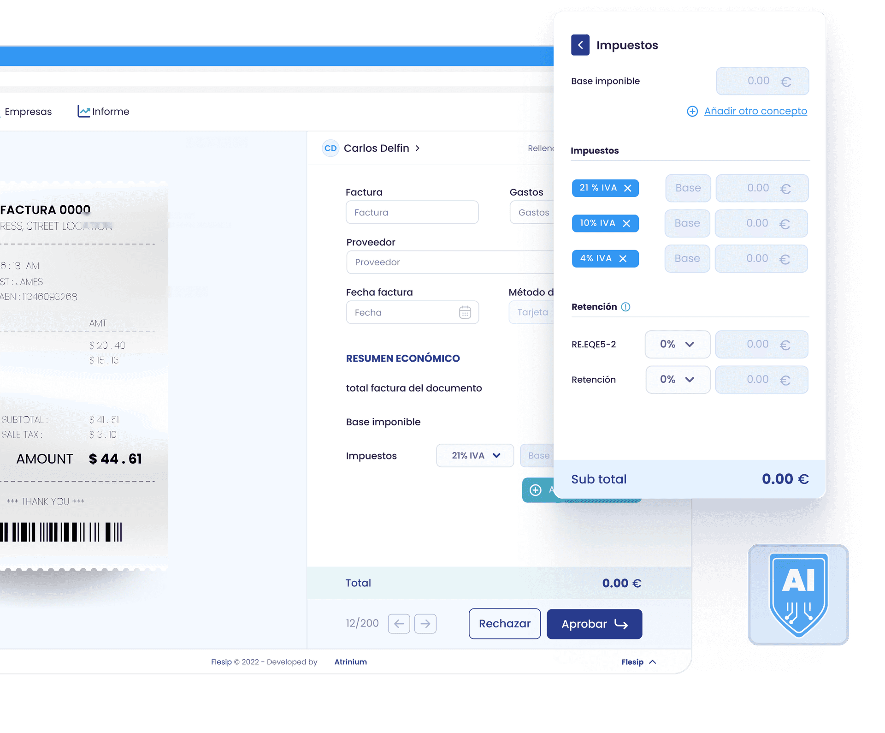Open the Retención percentage dropdown
The image size is (885, 733).
click(678, 380)
